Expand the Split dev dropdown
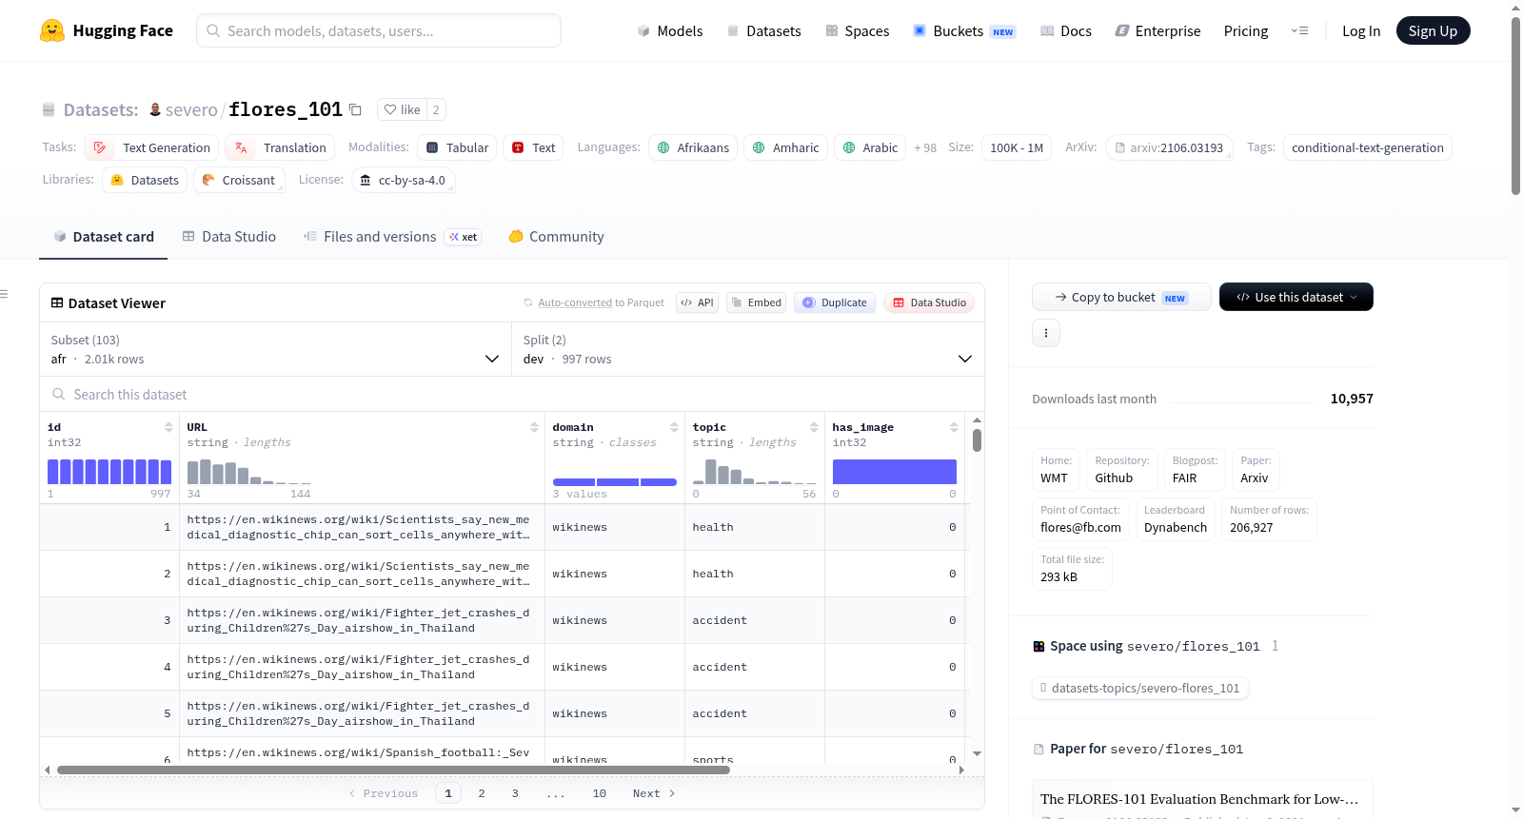The width and height of the screenshot is (1523, 819). tap(748, 349)
